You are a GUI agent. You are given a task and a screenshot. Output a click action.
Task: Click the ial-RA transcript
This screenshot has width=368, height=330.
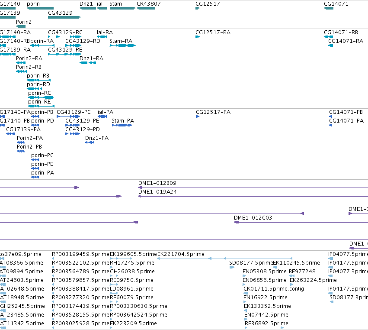pos(102,37)
